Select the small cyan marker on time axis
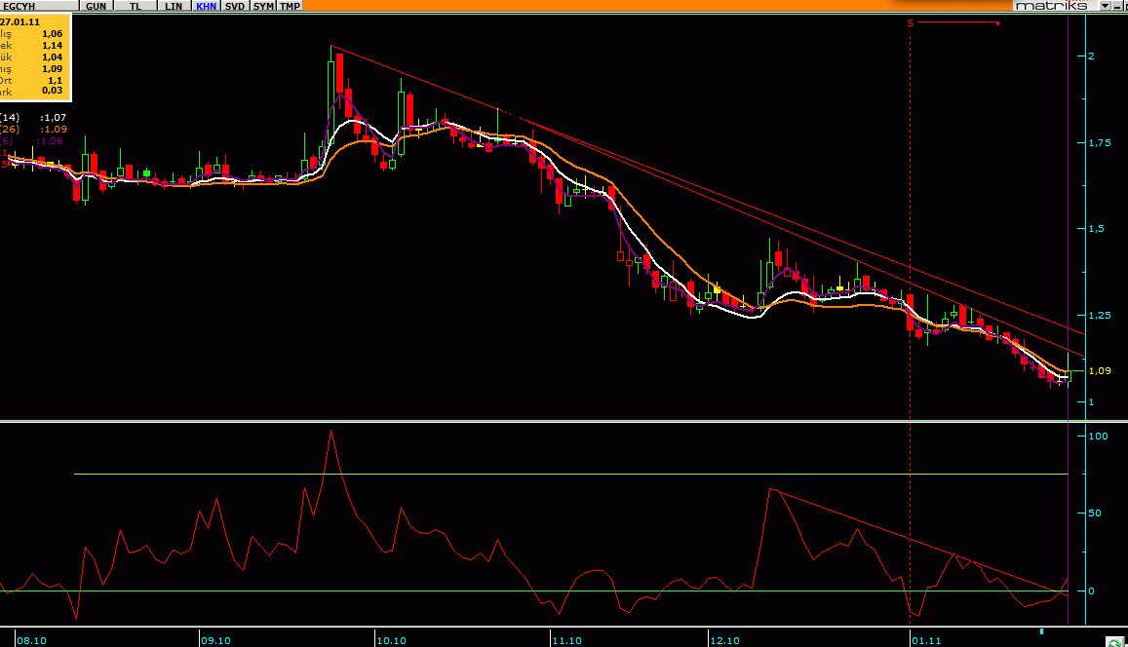Screen dimensions: 1128x647 pyautogui.click(x=1041, y=631)
